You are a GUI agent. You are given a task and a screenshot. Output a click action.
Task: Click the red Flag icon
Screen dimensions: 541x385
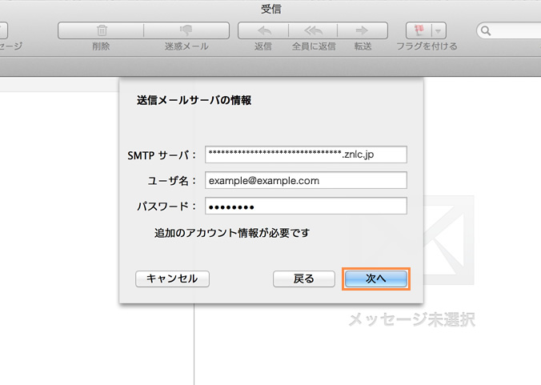419,30
